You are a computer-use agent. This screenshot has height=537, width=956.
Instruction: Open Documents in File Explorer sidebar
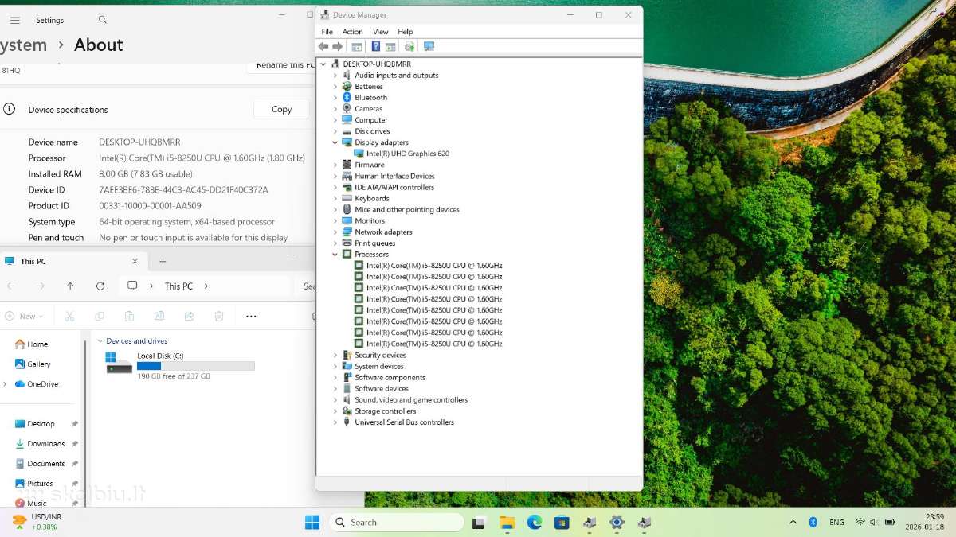40,464
